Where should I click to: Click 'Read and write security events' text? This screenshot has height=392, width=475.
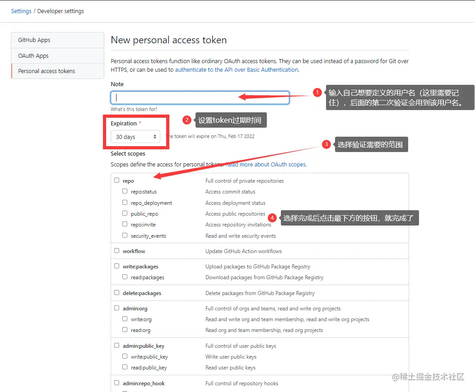tap(241, 236)
